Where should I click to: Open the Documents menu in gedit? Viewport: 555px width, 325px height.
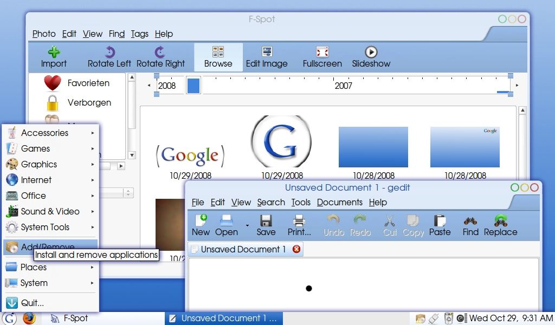pyautogui.click(x=339, y=202)
